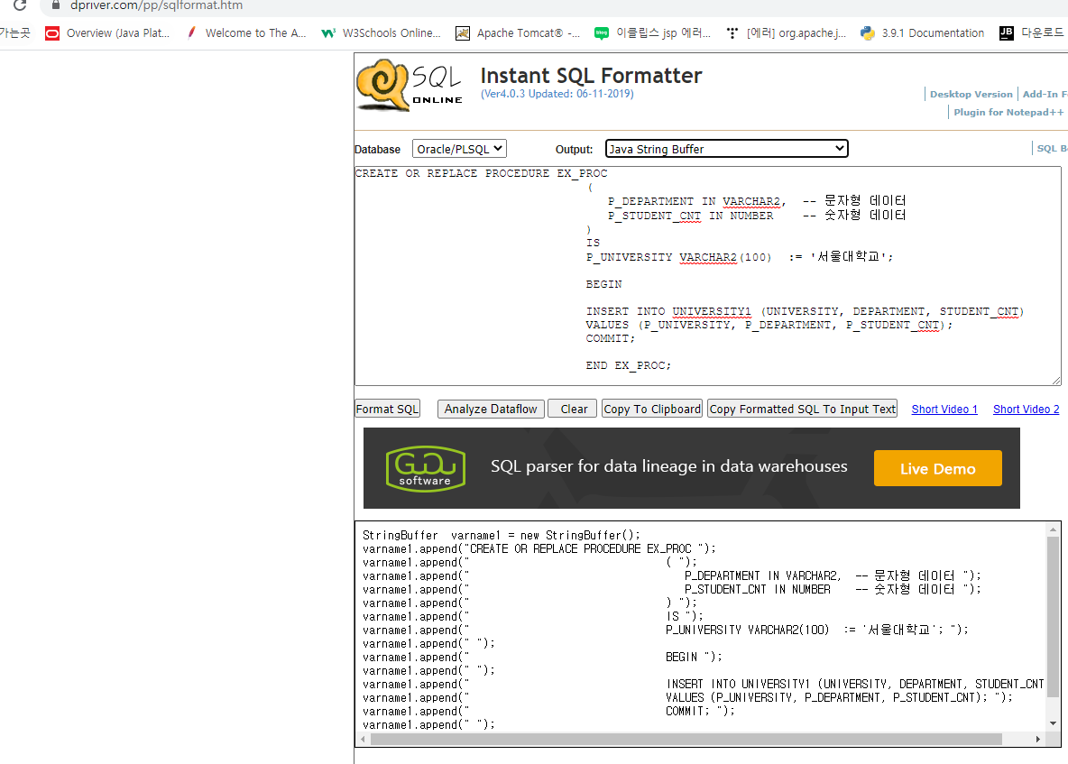Open the Apache Tomcat bookmark
The width and height of the screenshot is (1068, 764).
[518, 32]
